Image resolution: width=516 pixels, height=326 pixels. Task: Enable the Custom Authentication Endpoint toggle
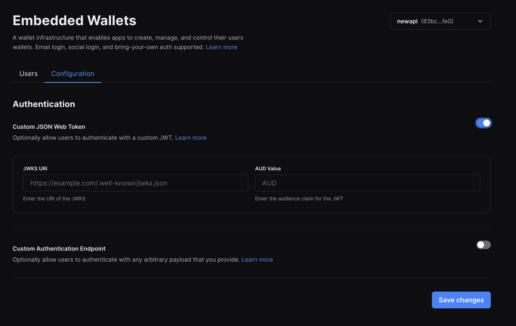(483, 245)
